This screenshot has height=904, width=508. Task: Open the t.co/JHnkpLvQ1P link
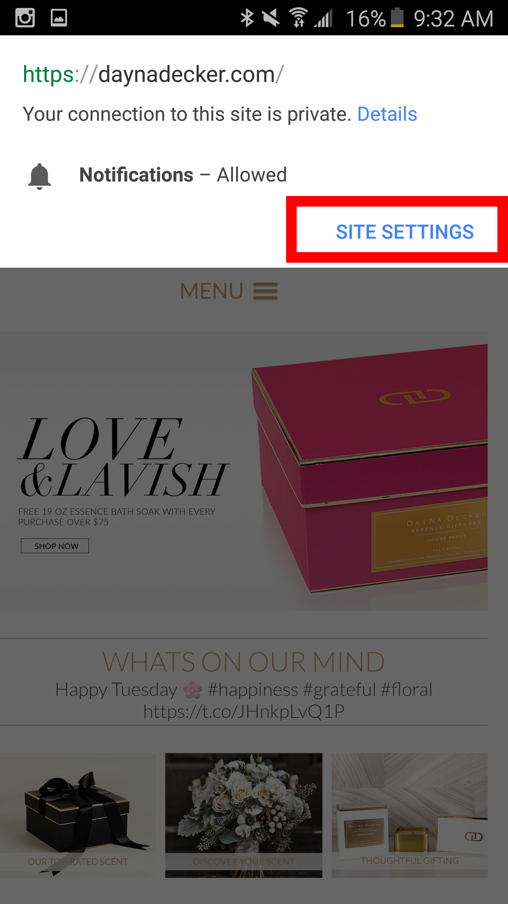(x=244, y=711)
